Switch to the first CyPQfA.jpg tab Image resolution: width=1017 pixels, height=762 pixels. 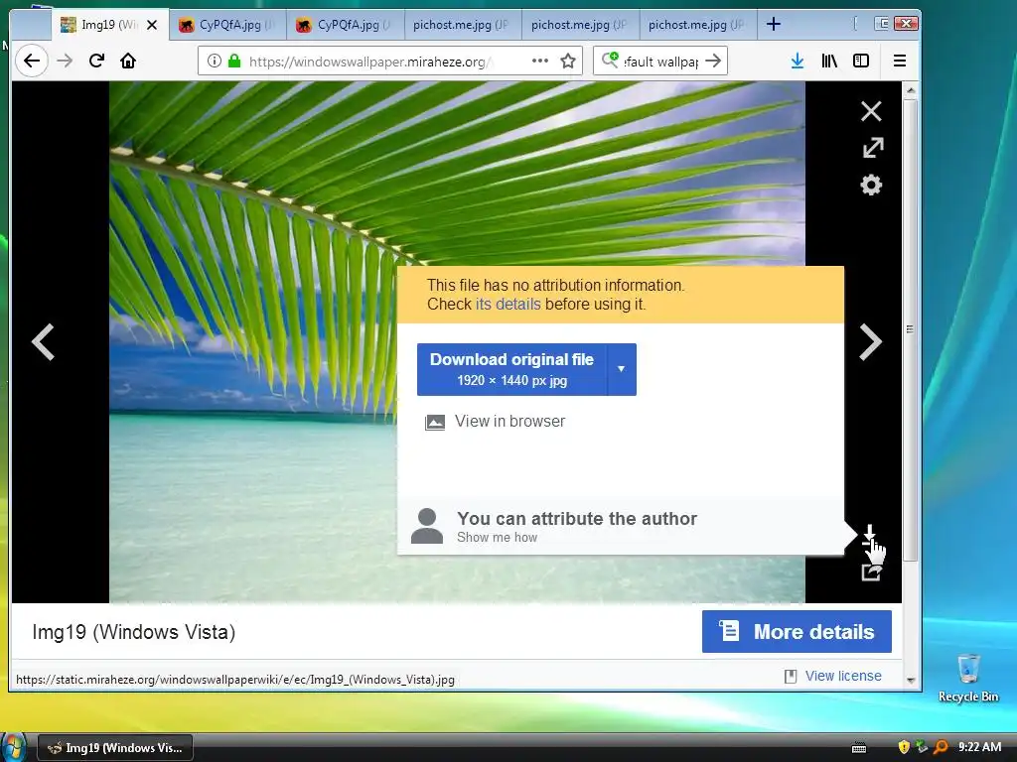click(227, 25)
